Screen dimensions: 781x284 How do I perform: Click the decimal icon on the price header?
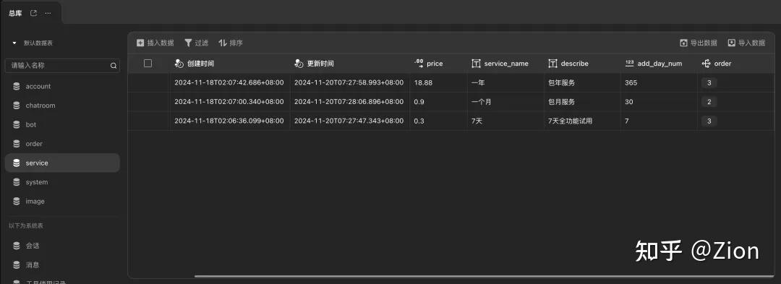click(x=419, y=64)
